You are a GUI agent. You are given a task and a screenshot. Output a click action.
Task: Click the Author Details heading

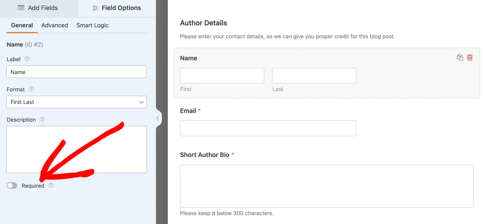point(203,23)
